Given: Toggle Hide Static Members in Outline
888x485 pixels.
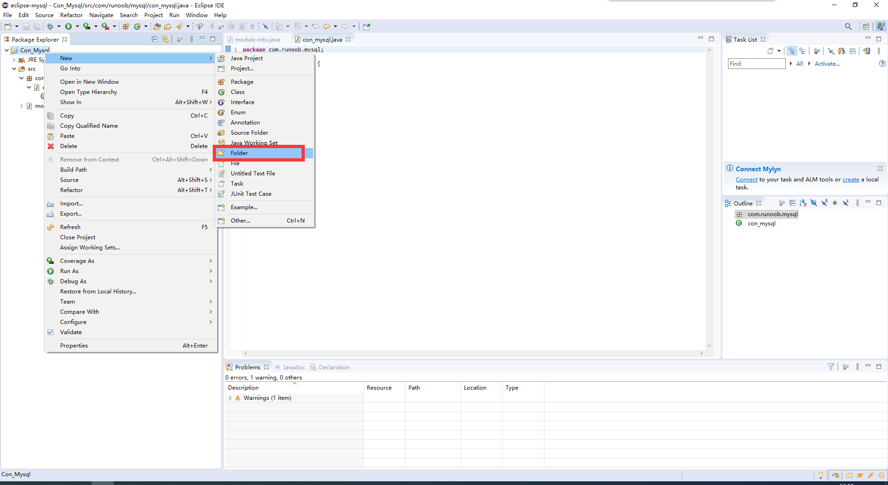Looking at the screenshot, I should [824, 203].
